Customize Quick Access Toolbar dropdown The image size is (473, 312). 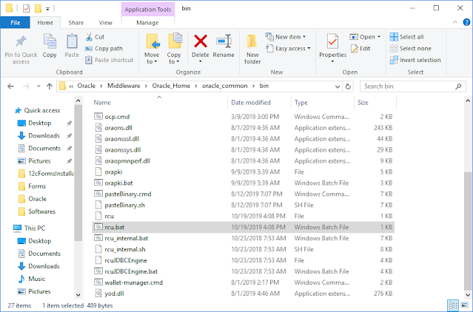pos(47,9)
